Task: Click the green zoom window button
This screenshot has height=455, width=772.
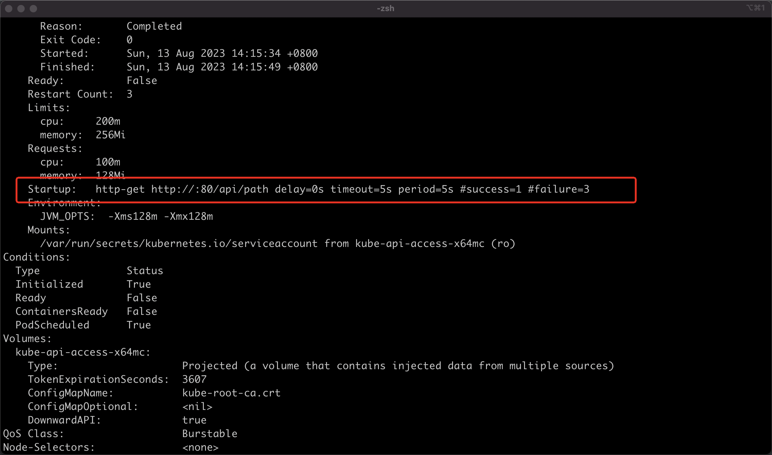Action: click(33, 9)
